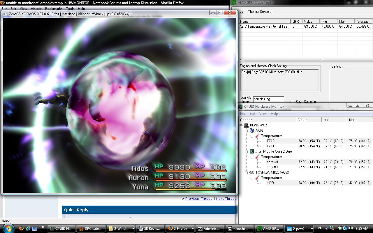Viewport: 373px width, 233px height.
Task: Switch to the Kikuchi taskbar button
Action: 240,229
